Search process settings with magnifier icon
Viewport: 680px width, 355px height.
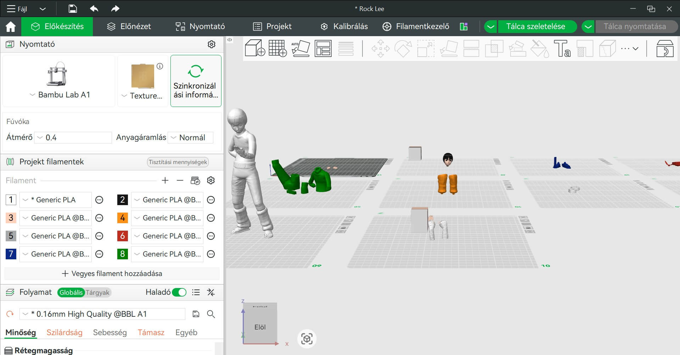click(x=211, y=314)
